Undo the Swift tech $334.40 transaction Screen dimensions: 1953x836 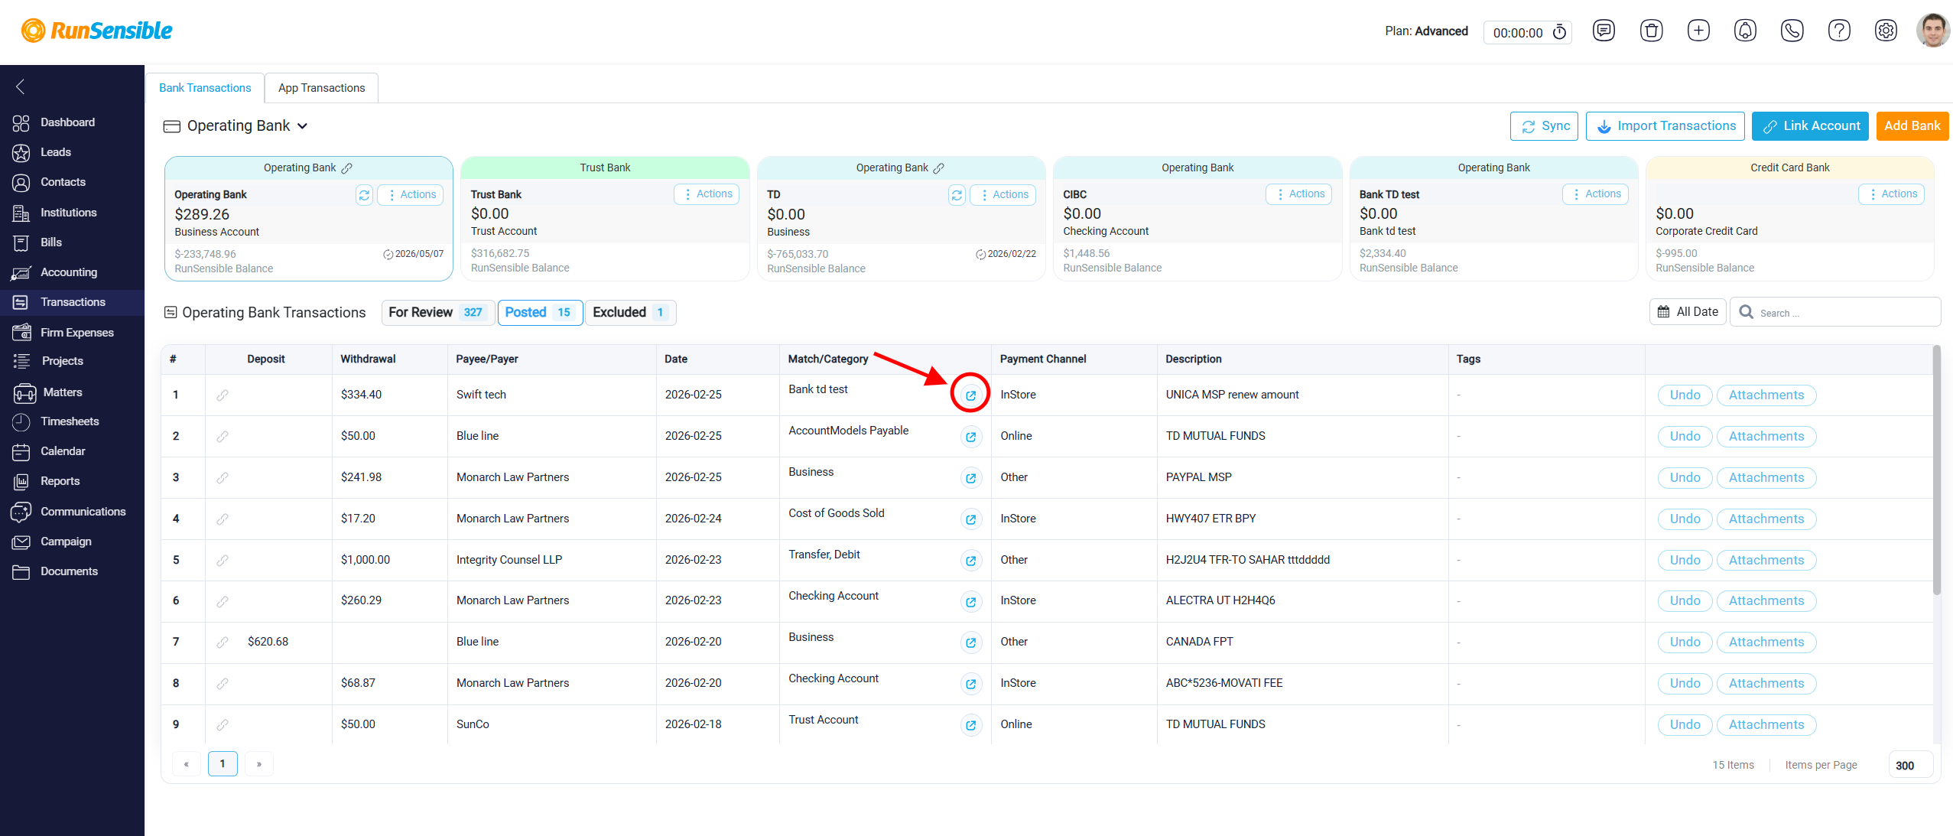tap(1685, 395)
